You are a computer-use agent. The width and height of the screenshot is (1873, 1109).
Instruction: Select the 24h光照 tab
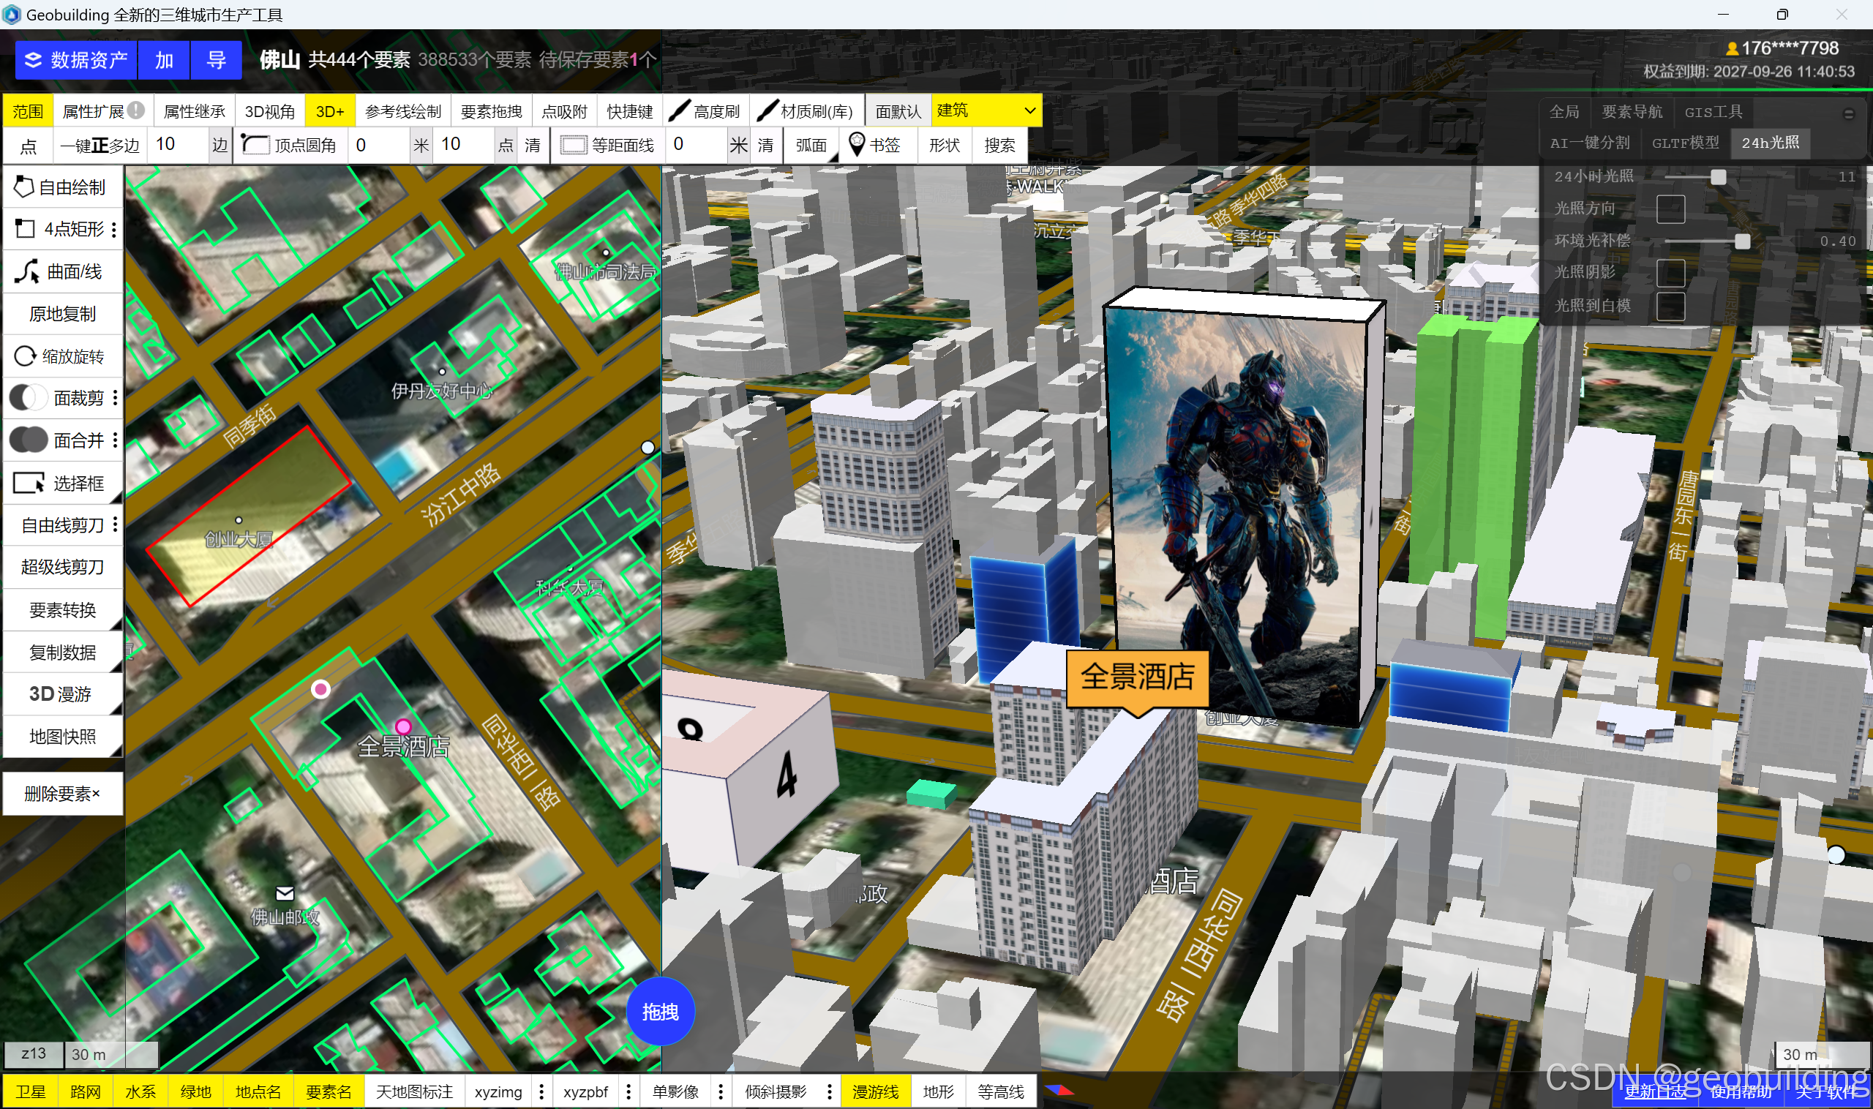click(1770, 143)
